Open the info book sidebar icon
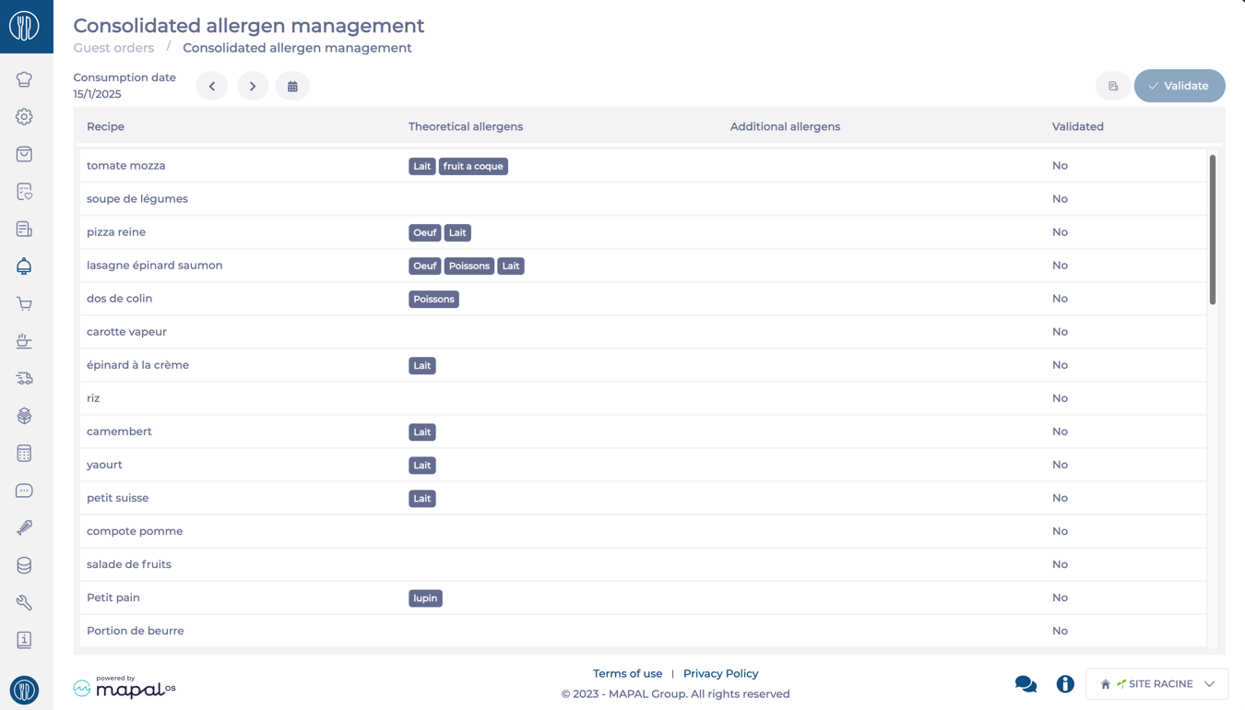Viewport: 1245px width, 710px height. (x=25, y=640)
